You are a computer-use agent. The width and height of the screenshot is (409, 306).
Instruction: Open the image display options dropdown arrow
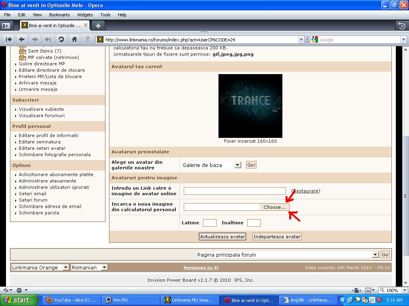(373, 290)
